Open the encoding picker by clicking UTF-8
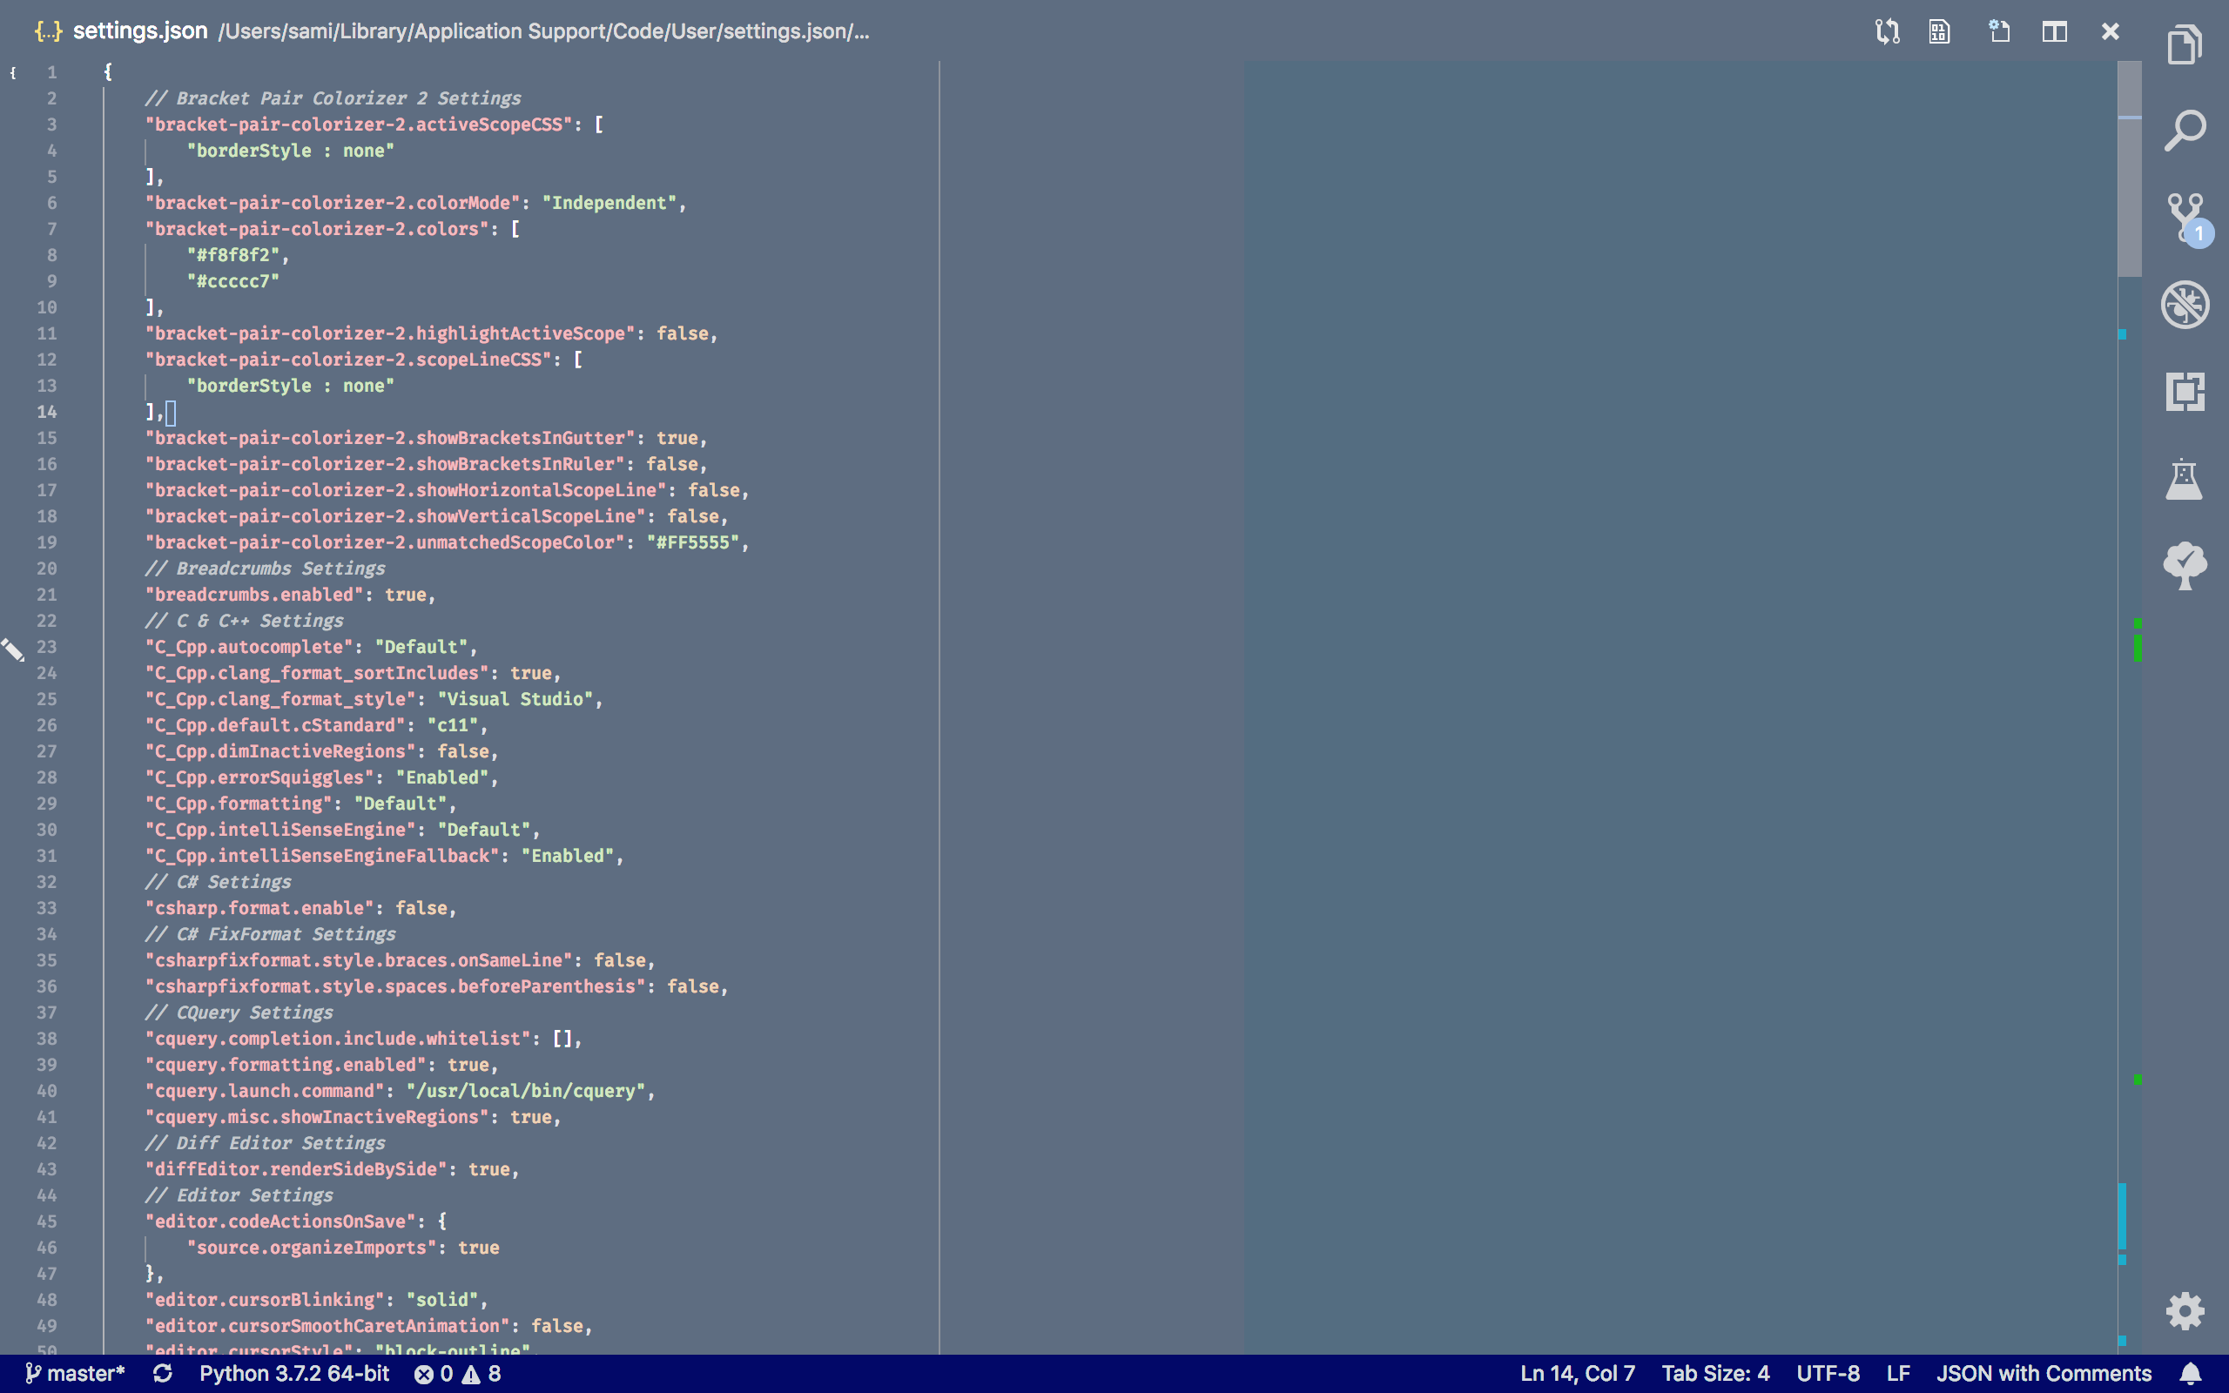The width and height of the screenshot is (2229, 1393). pyautogui.click(x=1829, y=1373)
